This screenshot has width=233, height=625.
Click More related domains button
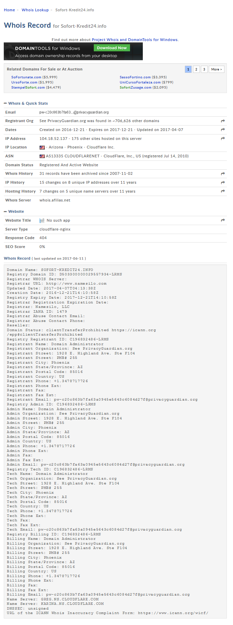click(x=217, y=69)
